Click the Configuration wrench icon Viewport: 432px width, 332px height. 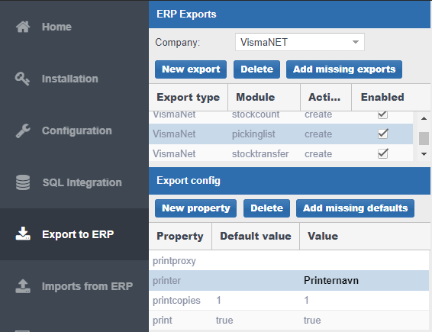tap(23, 131)
